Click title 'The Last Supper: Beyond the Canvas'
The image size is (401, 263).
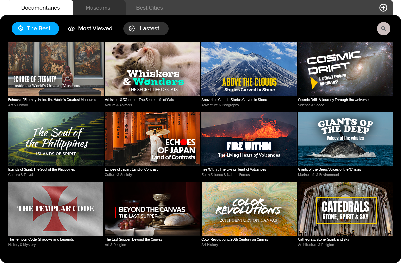pyautogui.click(x=134, y=239)
